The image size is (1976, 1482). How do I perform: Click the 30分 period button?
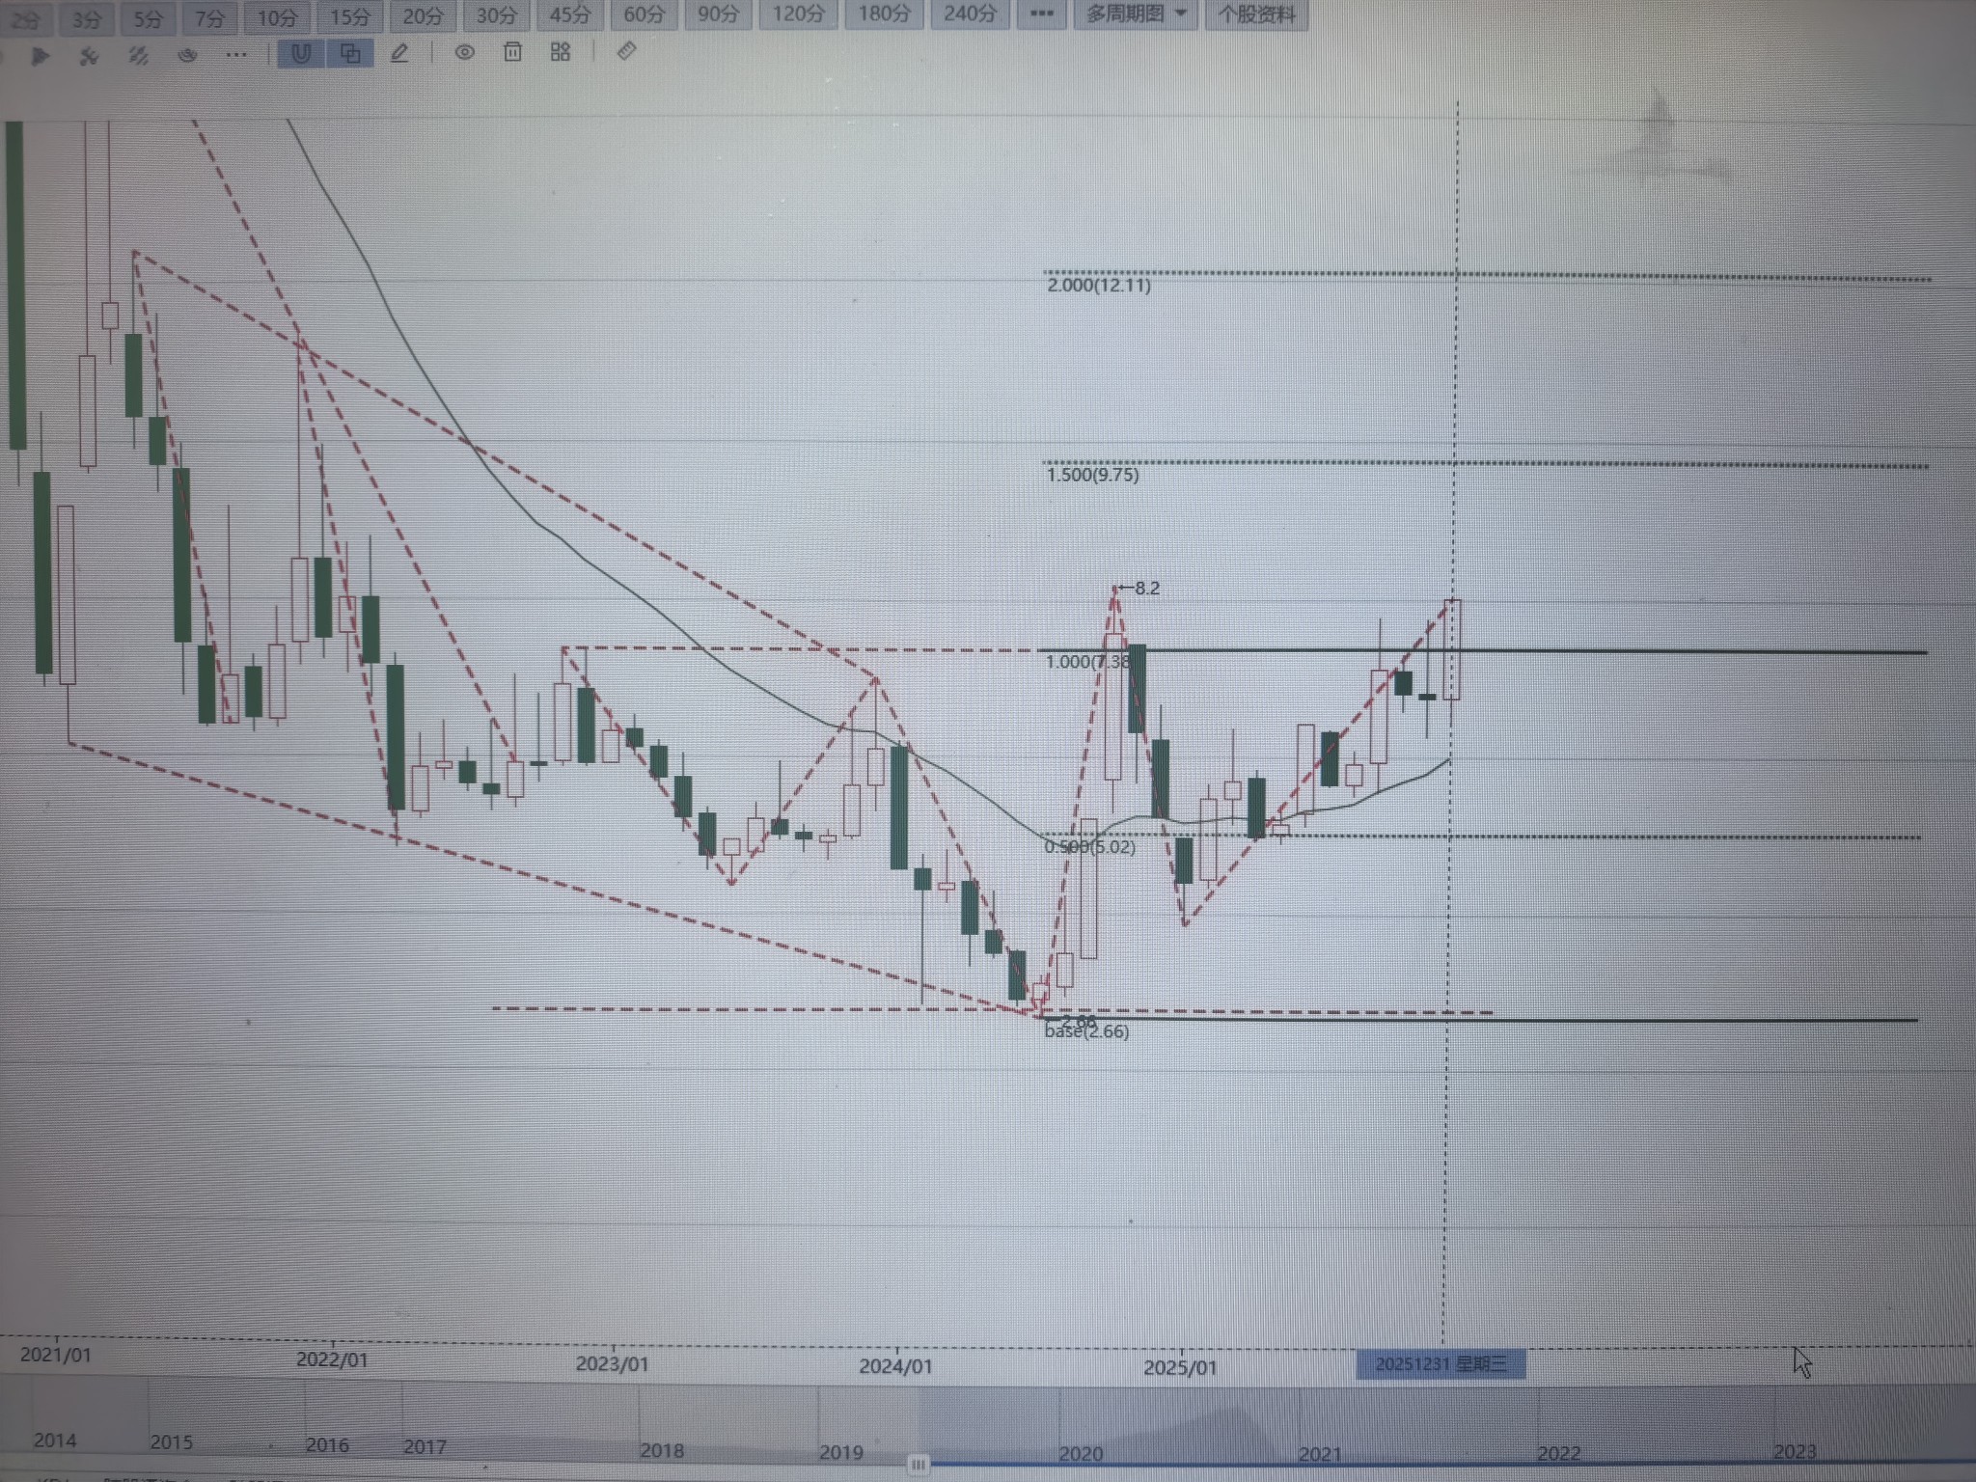[x=496, y=15]
